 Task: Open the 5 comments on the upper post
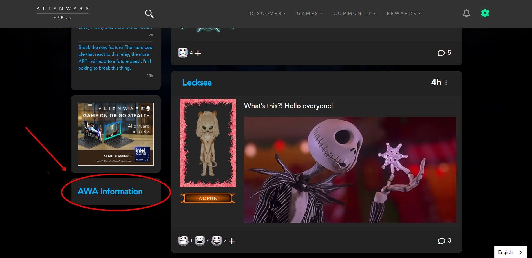tap(444, 53)
